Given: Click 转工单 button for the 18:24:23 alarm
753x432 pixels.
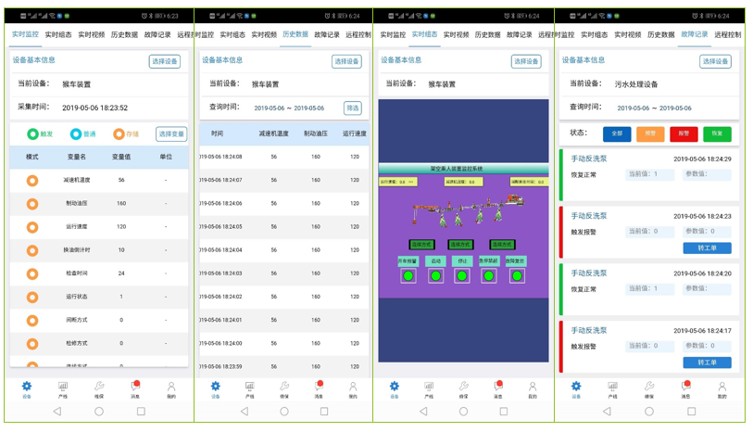Looking at the screenshot, I should point(707,248).
